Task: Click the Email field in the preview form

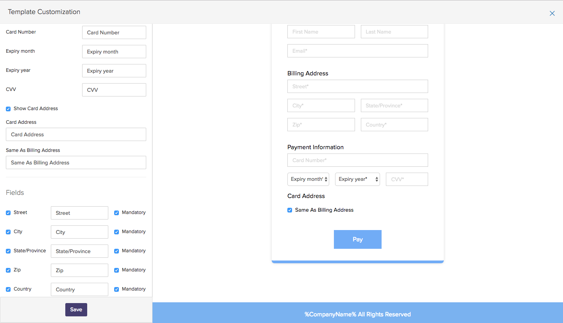Action: [357, 50]
